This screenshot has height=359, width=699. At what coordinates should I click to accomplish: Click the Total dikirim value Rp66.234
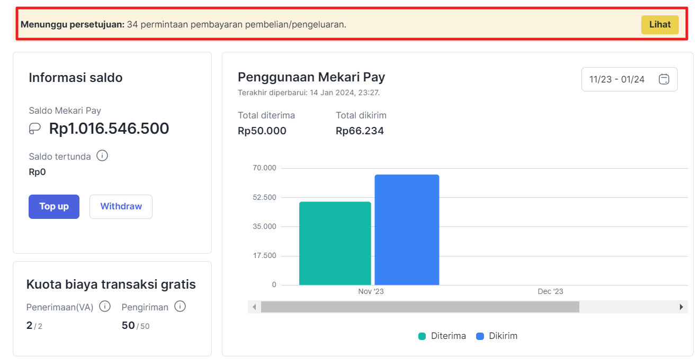point(360,131)
